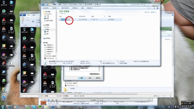Switch to Skype from the taskbar
Screen dimensions: 194x109
(34, 107)
